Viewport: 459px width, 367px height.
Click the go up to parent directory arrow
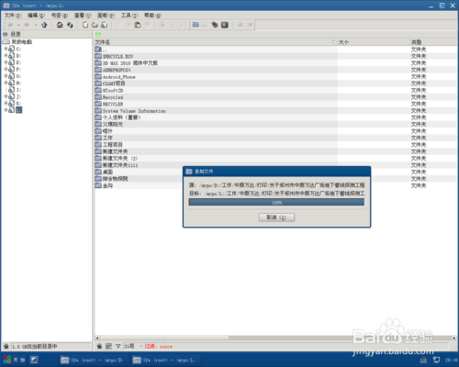44,25
